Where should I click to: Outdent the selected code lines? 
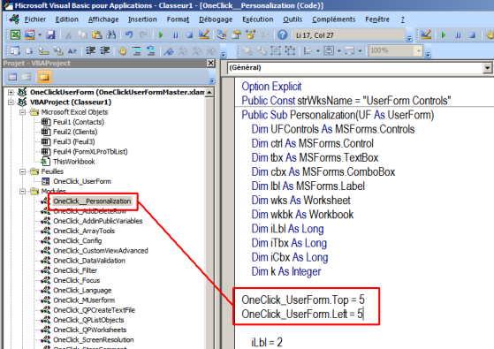[105, 50]
